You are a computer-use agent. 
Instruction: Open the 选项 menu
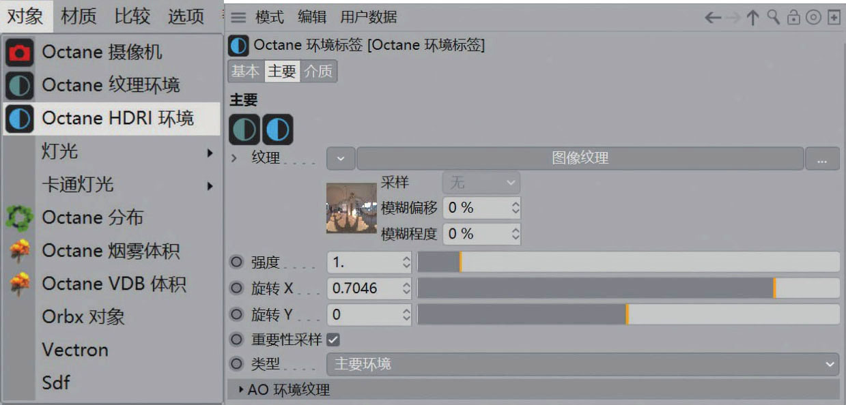coord(186,16)
